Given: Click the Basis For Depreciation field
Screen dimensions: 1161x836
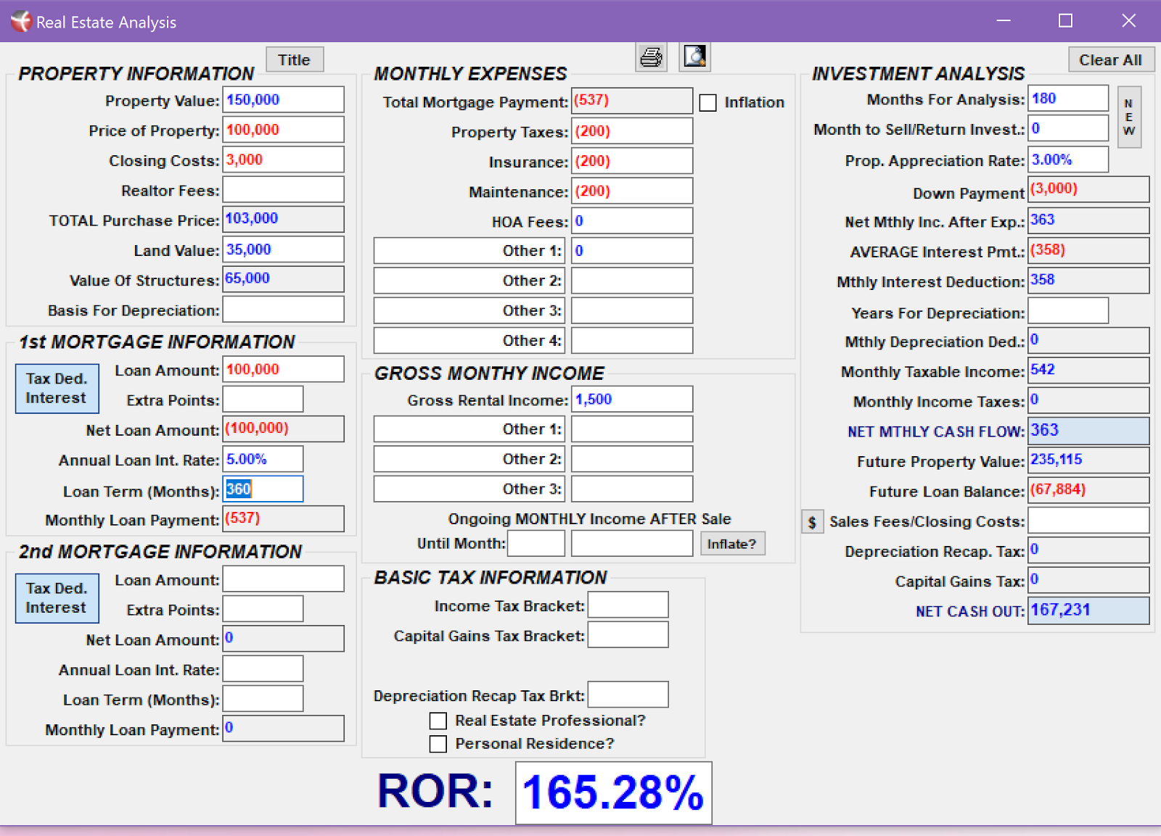Looking at the screenshot, I should point(284,310).
